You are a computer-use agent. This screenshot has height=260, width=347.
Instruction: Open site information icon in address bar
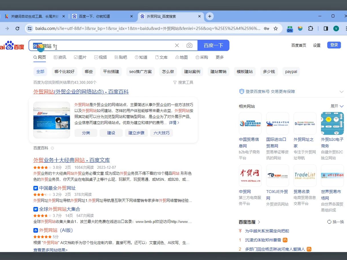pyautogui.click(x=29, y=29)
